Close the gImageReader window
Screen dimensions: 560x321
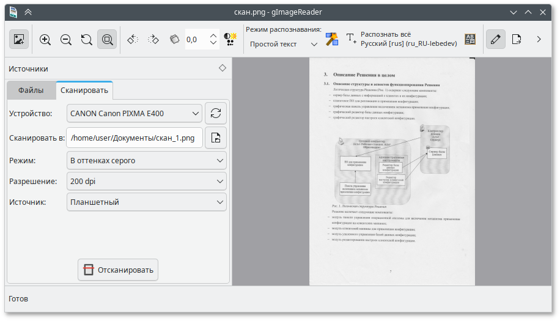point(543,12)
